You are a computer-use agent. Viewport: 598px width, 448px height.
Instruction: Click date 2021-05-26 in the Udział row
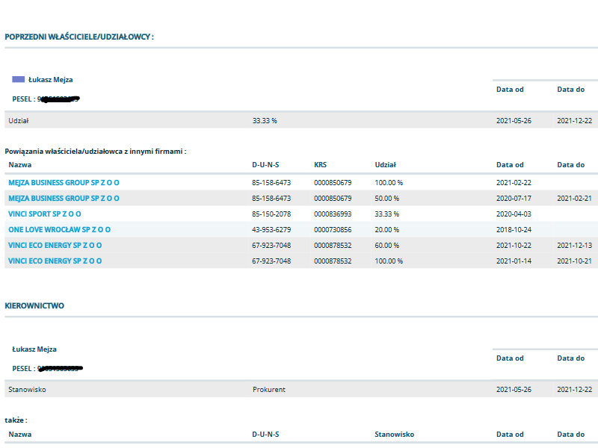pyautogui.click(x=514, y=121)
